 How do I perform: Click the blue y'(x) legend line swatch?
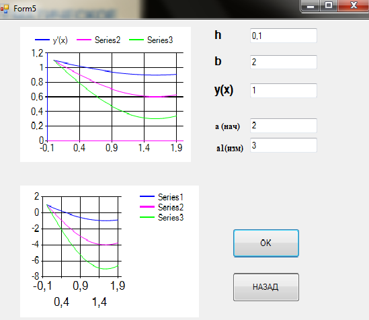pos(42,40)
